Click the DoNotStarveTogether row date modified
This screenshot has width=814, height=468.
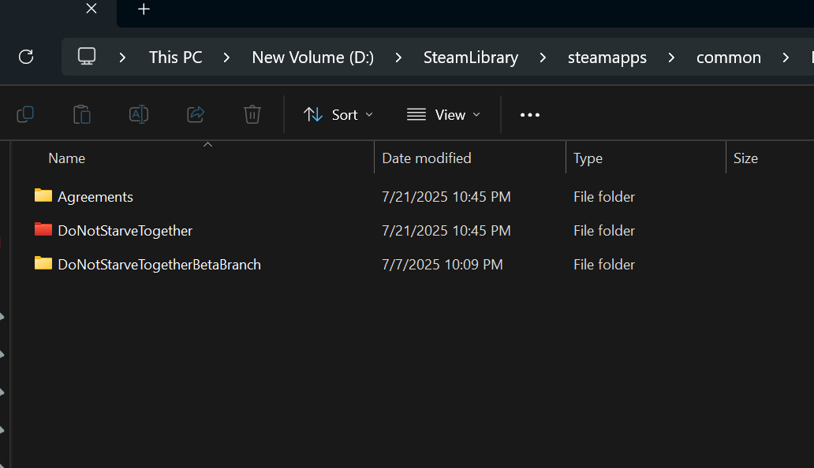446,231
